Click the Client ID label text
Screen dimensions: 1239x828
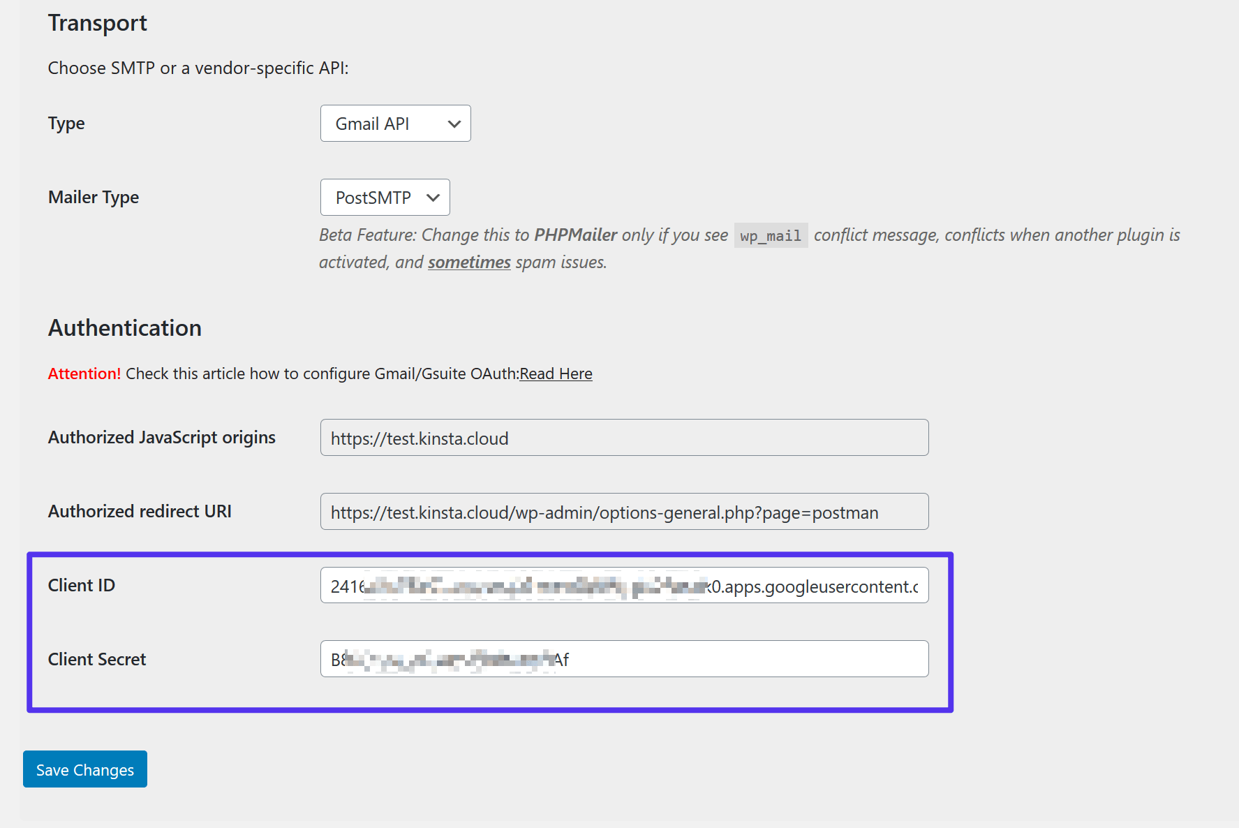[x=81, y=586]
